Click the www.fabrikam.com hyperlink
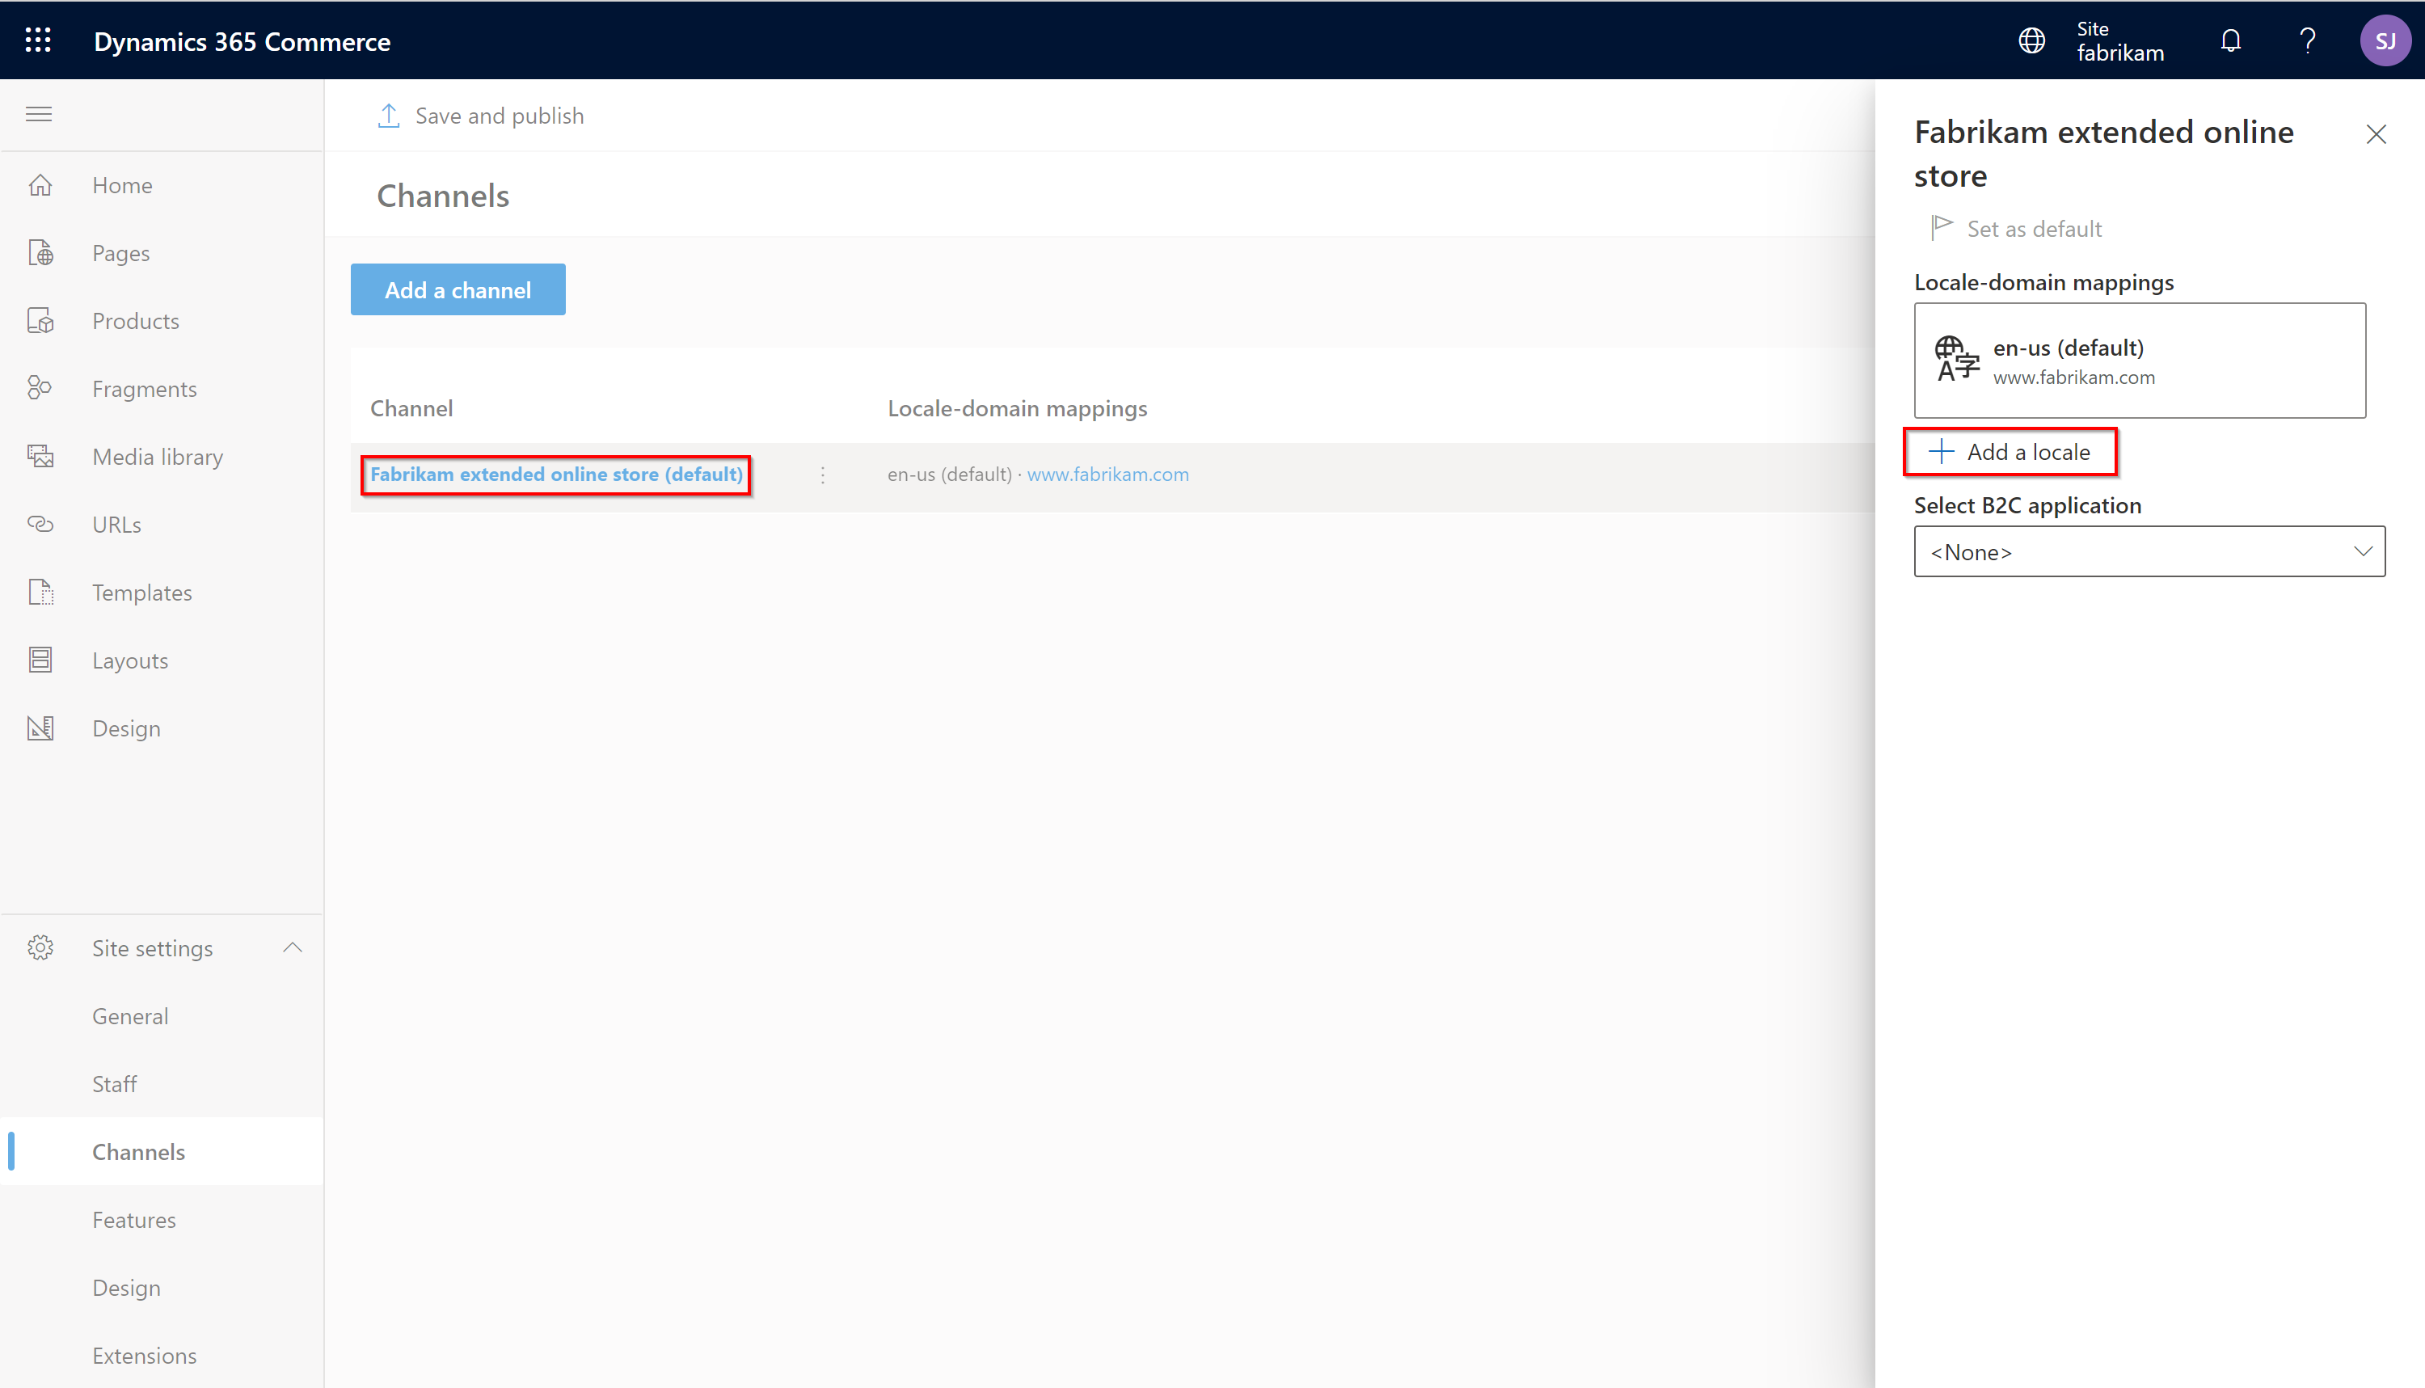 [1106, 475]
